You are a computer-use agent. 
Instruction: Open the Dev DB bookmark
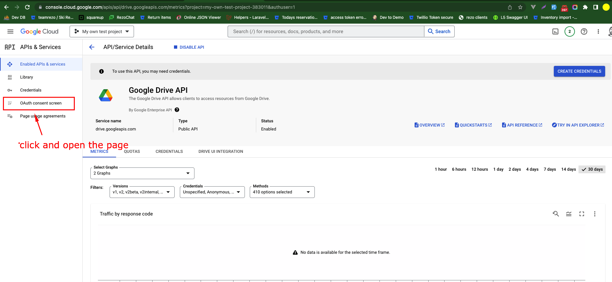click(x=15, y=18)
